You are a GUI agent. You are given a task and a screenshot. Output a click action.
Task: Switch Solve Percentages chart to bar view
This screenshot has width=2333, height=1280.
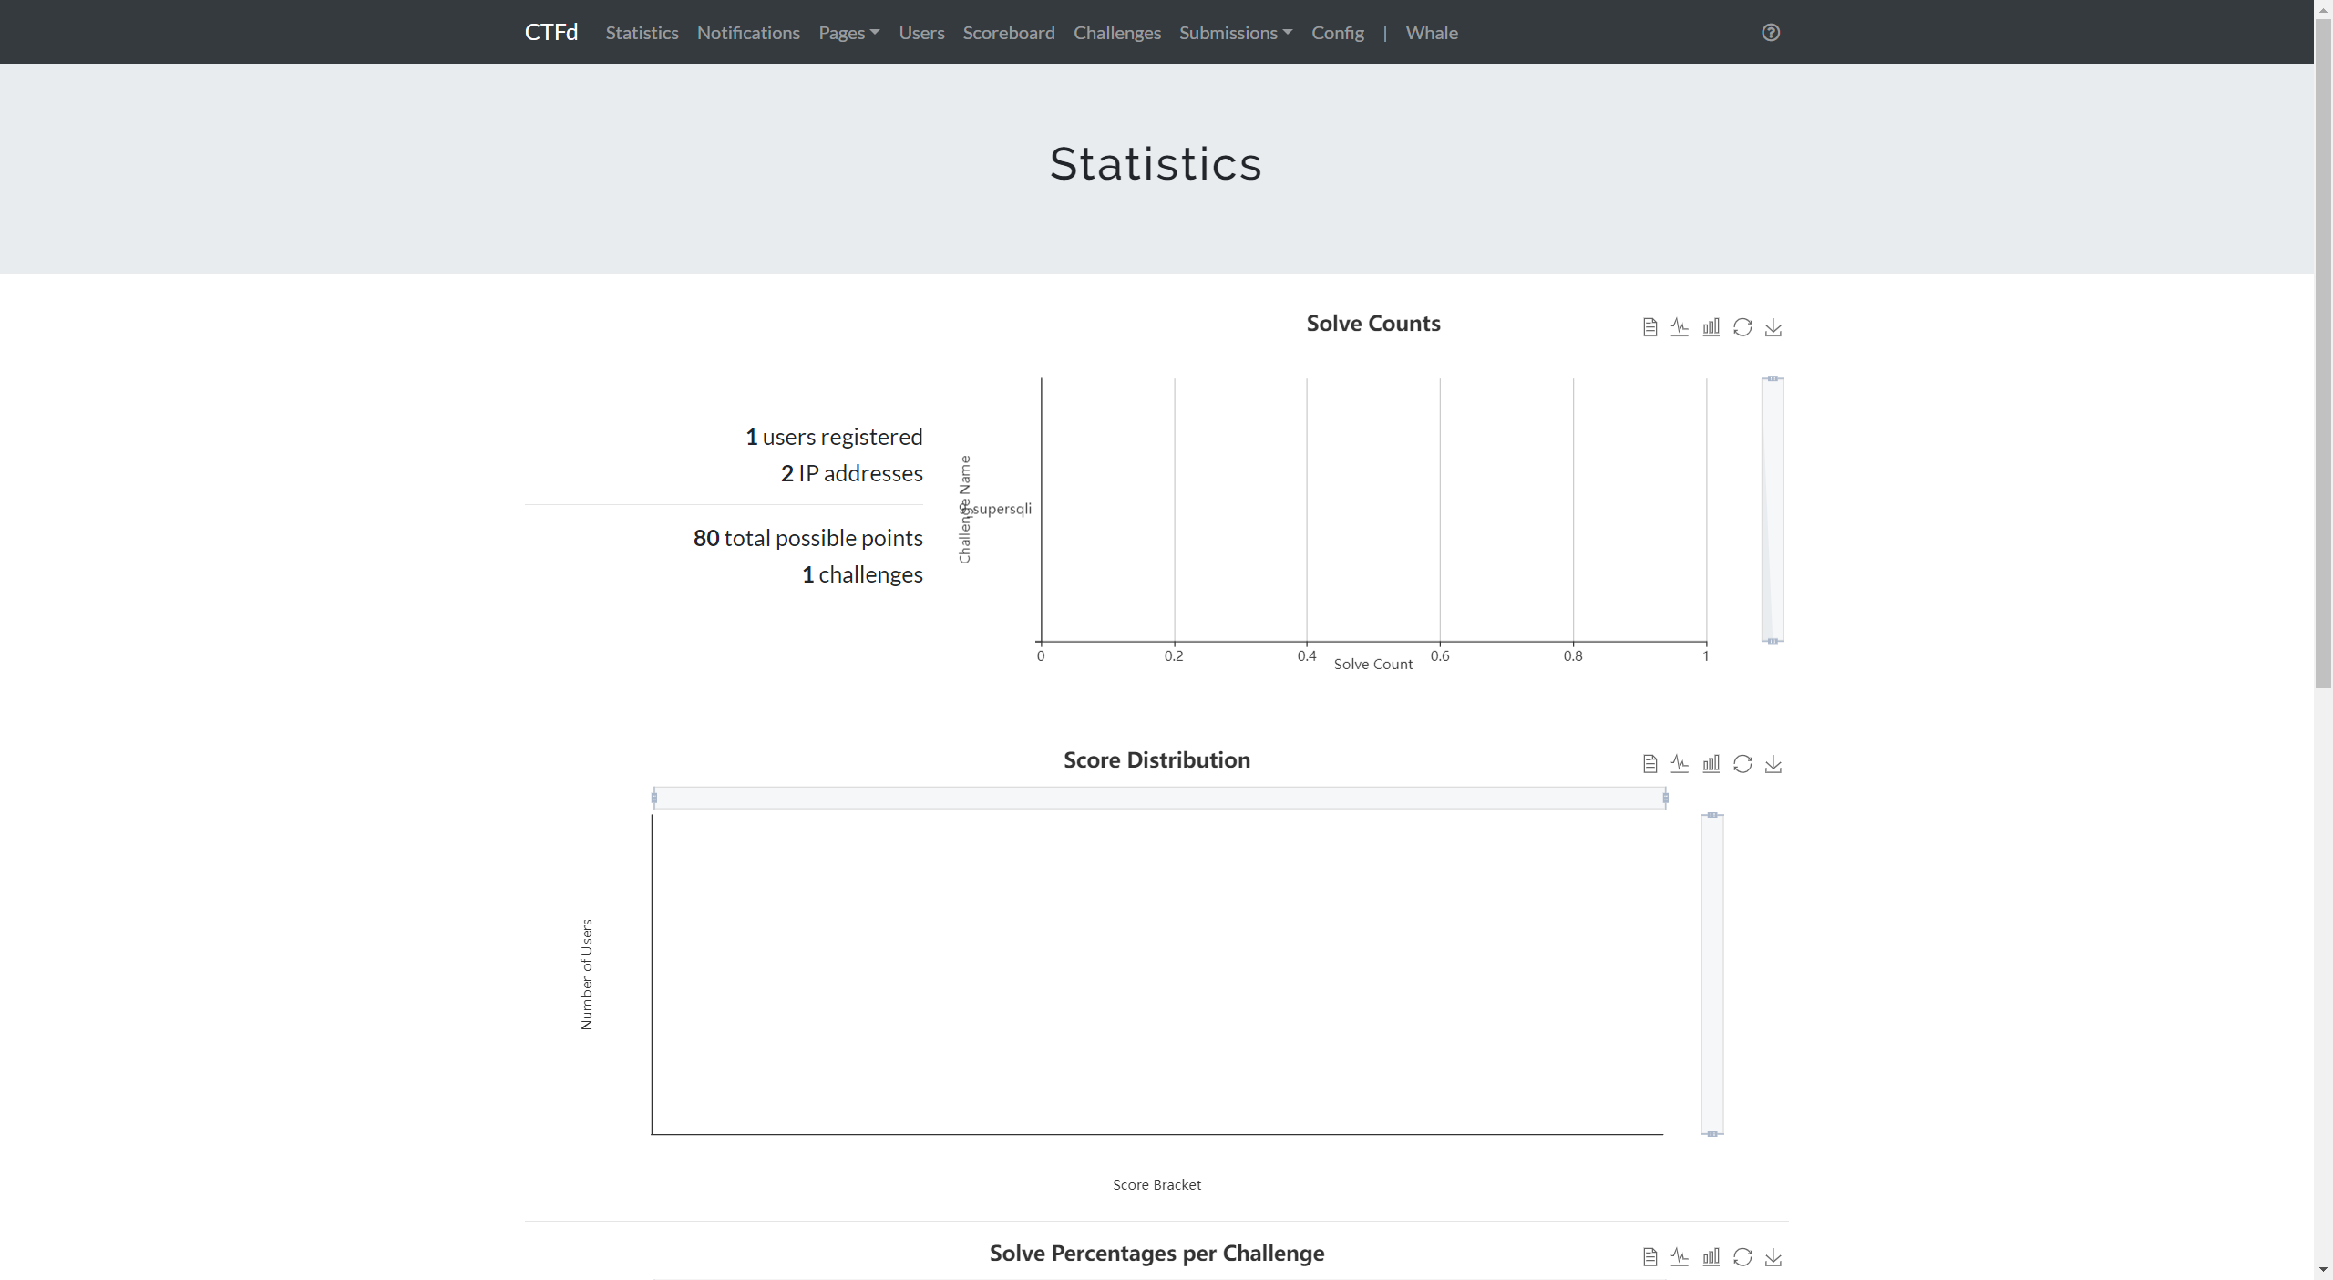coord(1711,1256)
